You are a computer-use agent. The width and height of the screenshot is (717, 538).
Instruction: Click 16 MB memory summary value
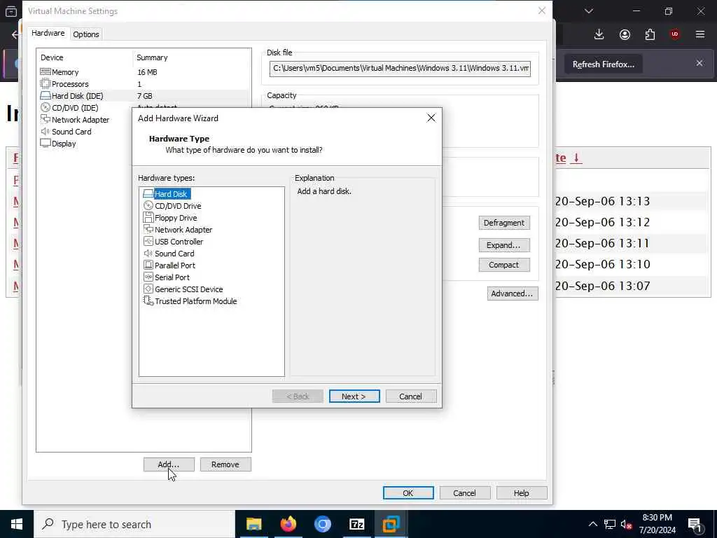pos(147,72)
